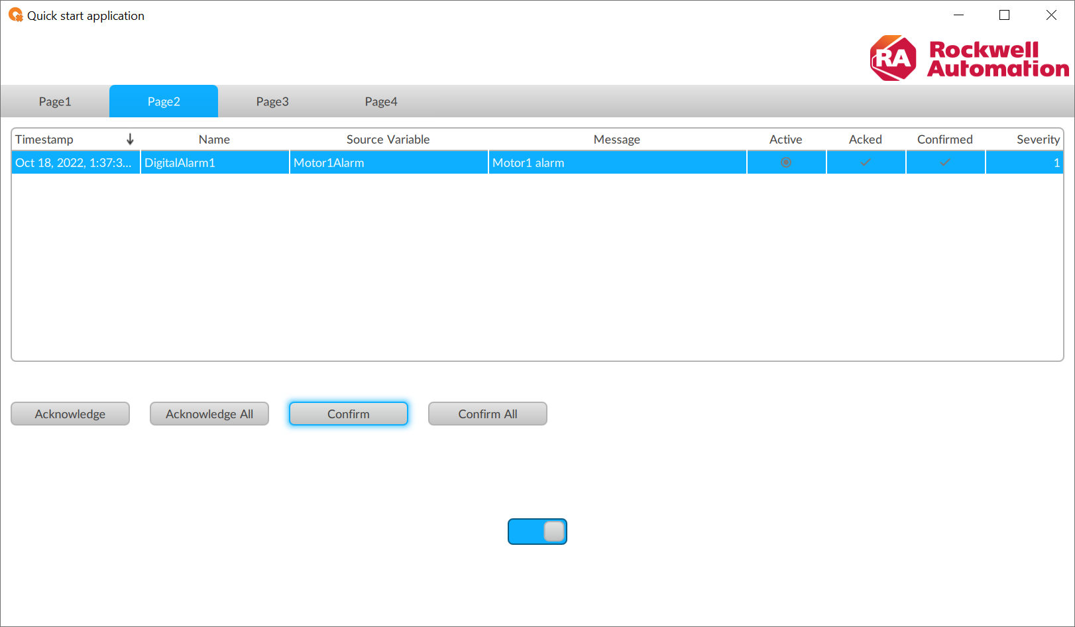Go to the Page4 tab

coord(381,101)
